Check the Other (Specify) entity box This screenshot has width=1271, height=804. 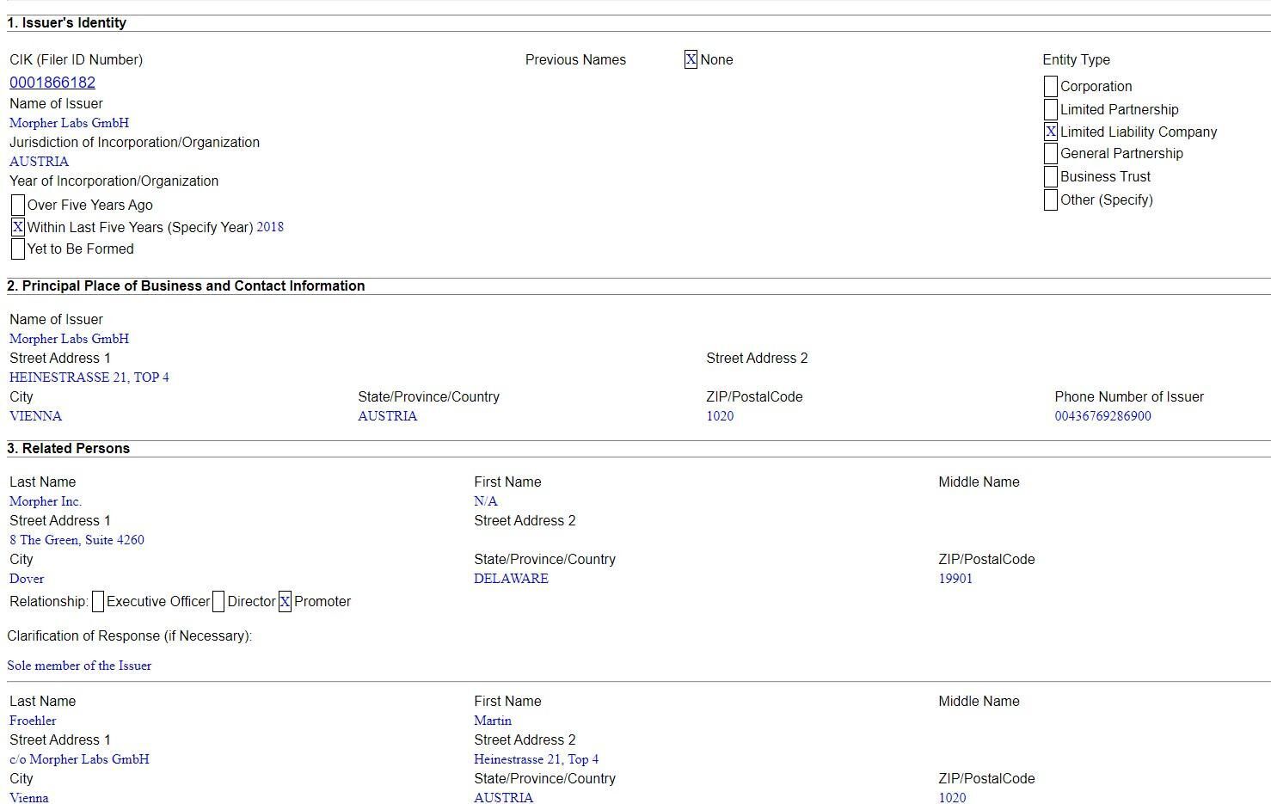point(1050,199)
